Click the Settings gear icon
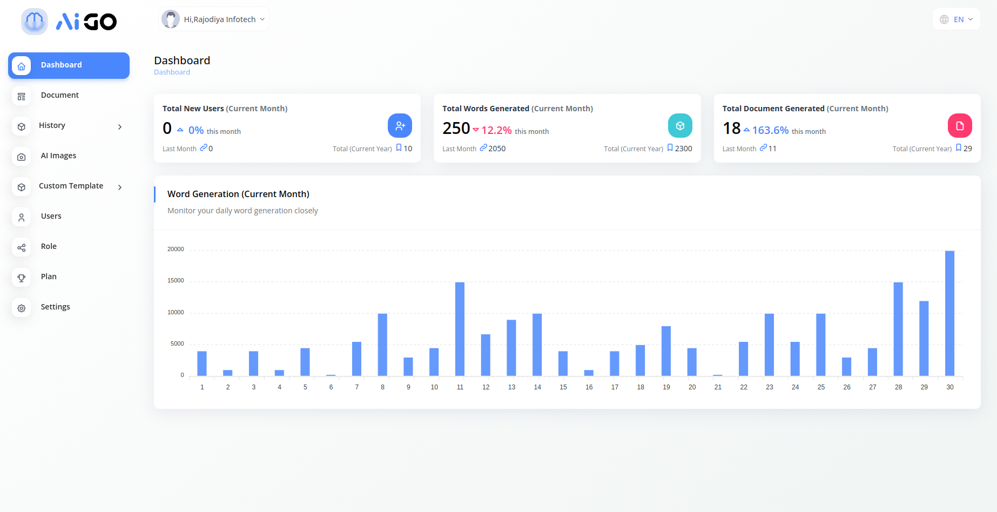 pos(21,308)
